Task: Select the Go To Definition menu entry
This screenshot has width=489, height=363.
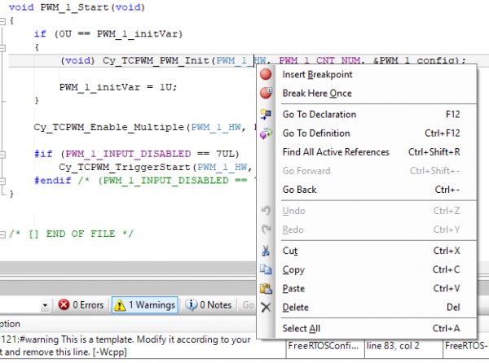Action: click(316, 133)
